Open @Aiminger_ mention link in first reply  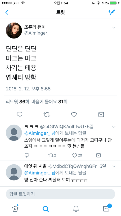coord(37,133)
